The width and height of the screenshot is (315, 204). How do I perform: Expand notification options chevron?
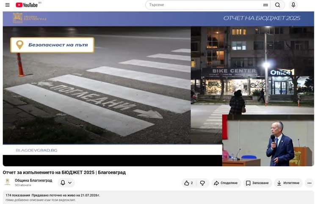tap(70, 183)
